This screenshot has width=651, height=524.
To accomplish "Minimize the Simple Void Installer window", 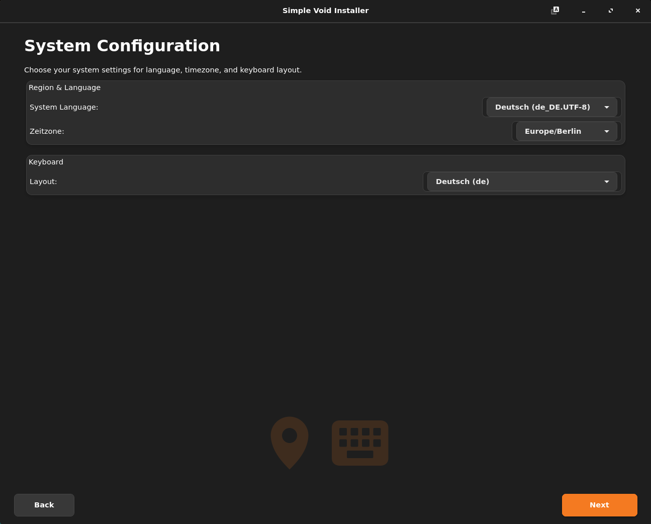I will pyautogui.click(x=584, y=11).
